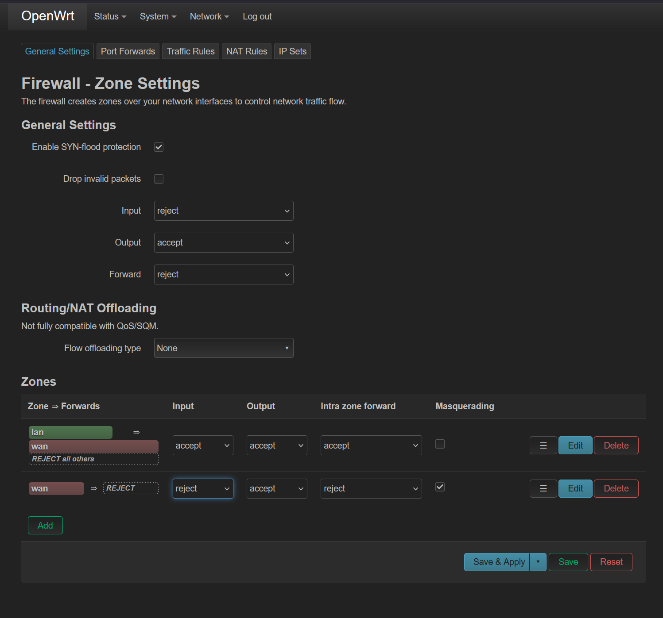Disable Masquerading for wan zone
This screenshot has width=663, height=618.
pyautogui.click(x=440, y=487)
